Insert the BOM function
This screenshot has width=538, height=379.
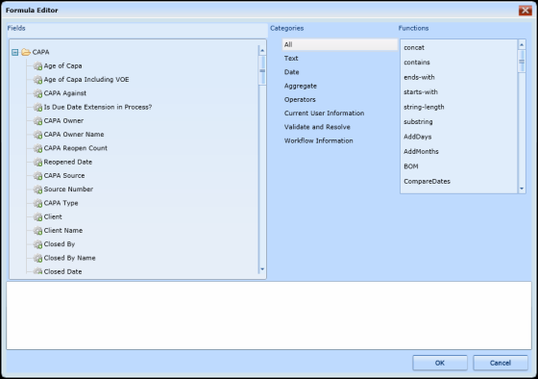(411, 166)
